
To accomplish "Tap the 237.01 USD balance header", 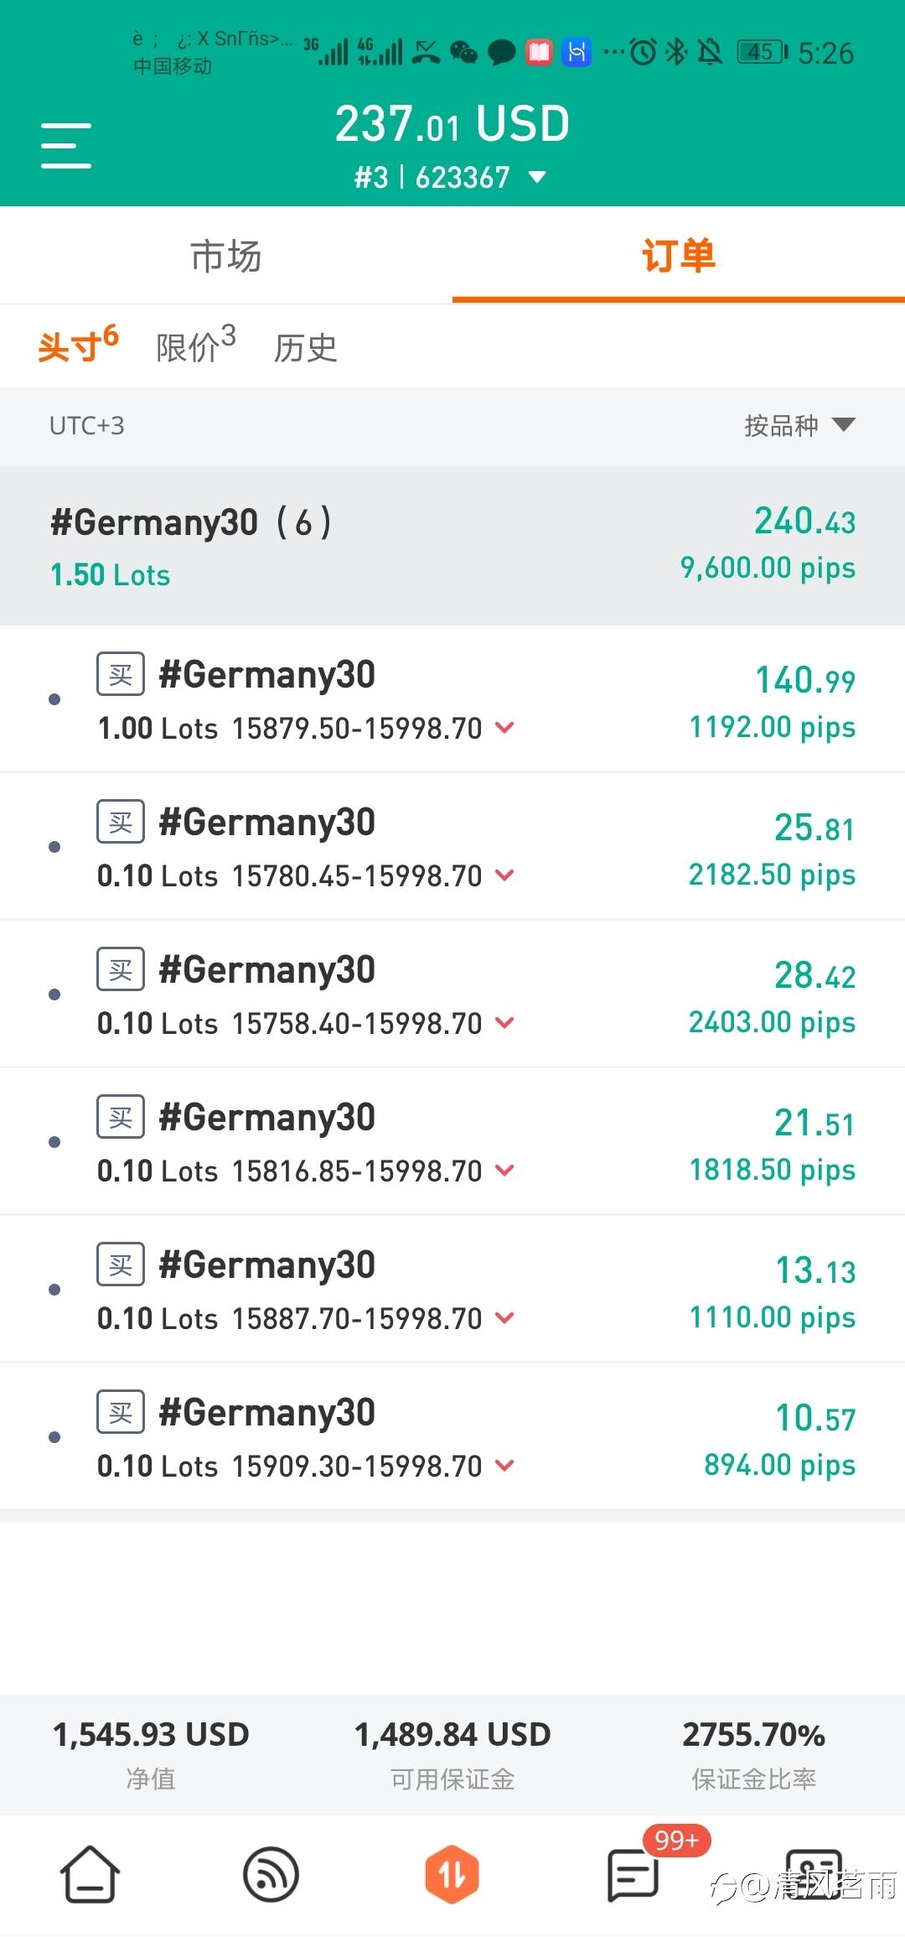I will (452, 124).
